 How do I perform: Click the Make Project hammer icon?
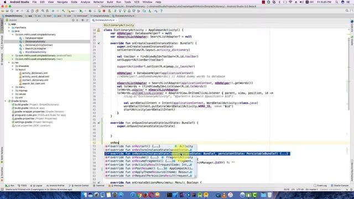point(64,11)
